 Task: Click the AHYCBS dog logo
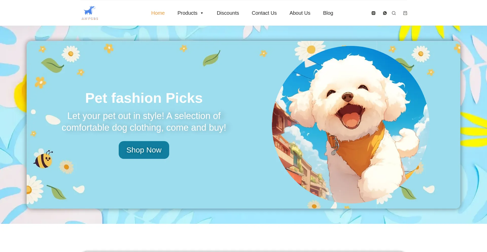click(90, 13)
